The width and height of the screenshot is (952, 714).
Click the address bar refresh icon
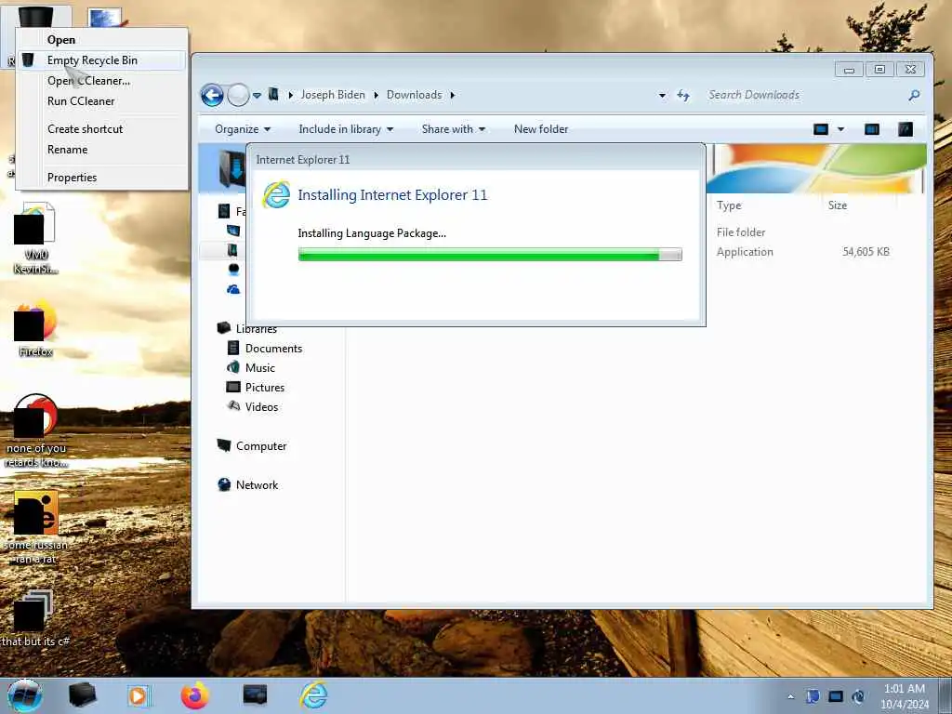tap(683, 96)
